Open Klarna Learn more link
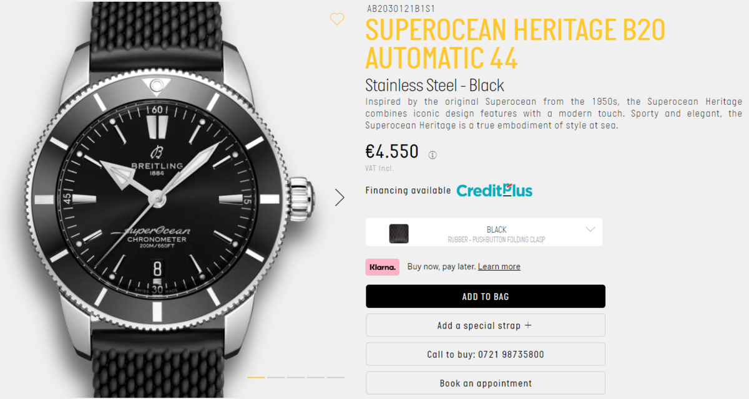Viewport: 749px width, 399px height. 499,267
